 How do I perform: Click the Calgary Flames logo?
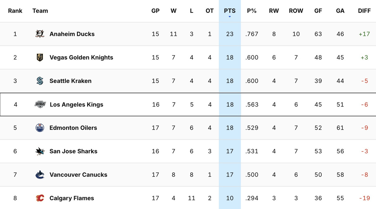(x=40, y=198)
